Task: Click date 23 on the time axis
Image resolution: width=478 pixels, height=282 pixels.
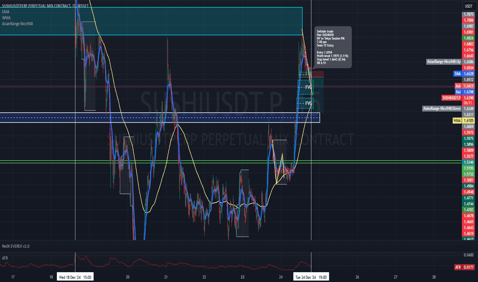Action: point(243,277)
